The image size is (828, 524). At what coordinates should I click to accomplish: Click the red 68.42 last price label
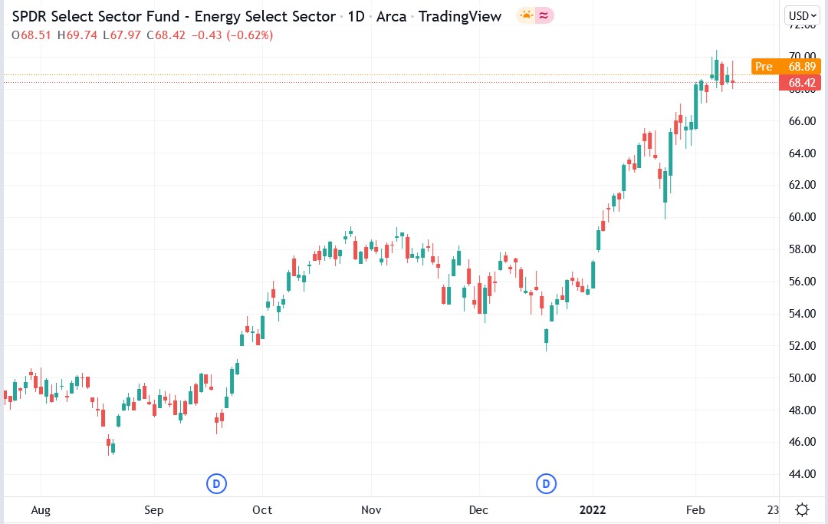click(800, 82)
